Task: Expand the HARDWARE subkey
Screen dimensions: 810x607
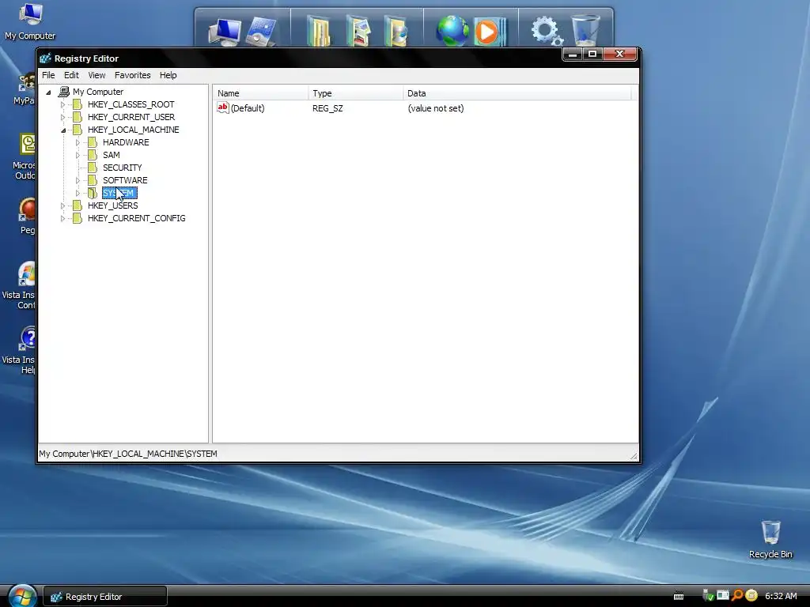Action: click(x=78, y=142)
